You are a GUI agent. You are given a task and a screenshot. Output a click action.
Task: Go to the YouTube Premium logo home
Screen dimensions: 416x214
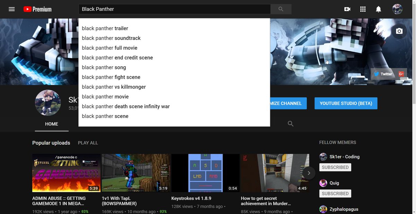[37, 9]
